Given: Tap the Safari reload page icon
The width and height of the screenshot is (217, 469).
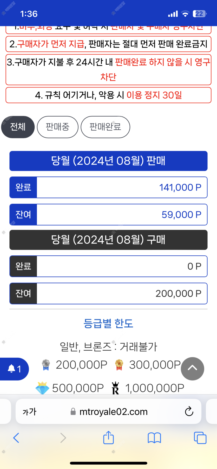Looking at the screenshot, I should (x=189, y=411).
